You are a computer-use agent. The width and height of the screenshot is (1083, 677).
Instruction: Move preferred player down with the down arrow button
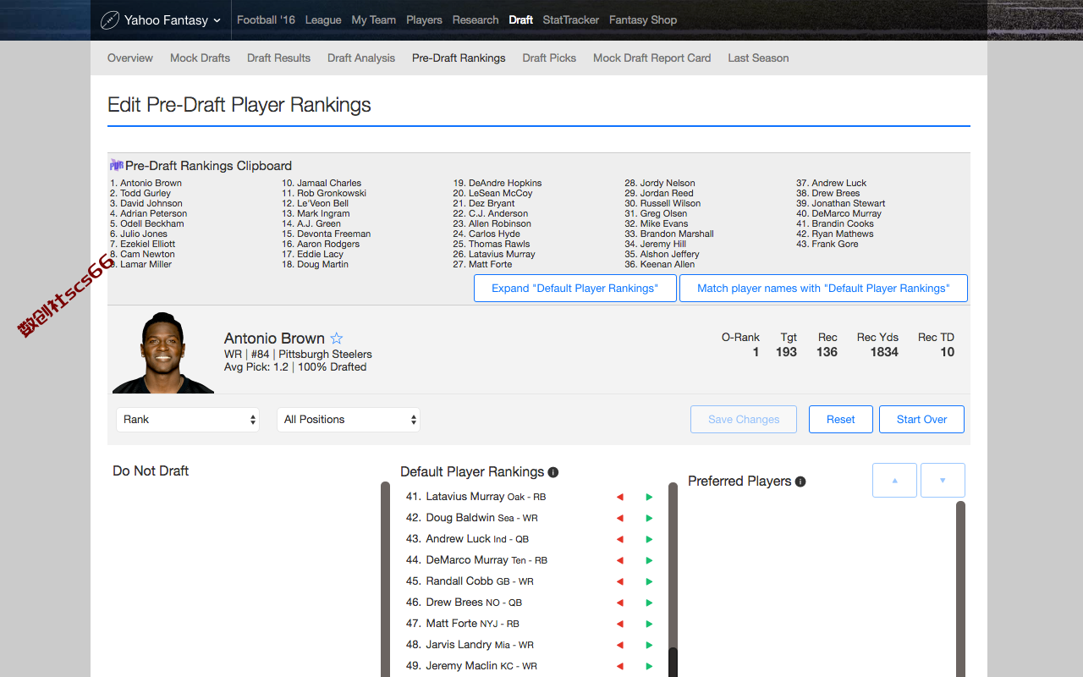click(943, 480)
